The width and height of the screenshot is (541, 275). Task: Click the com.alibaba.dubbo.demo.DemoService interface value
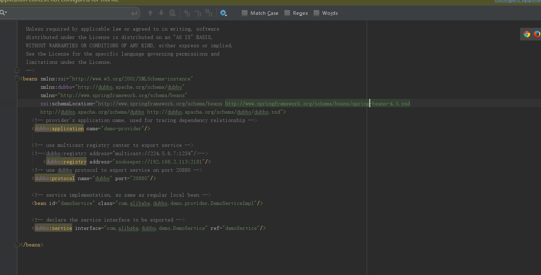(156, 228)
